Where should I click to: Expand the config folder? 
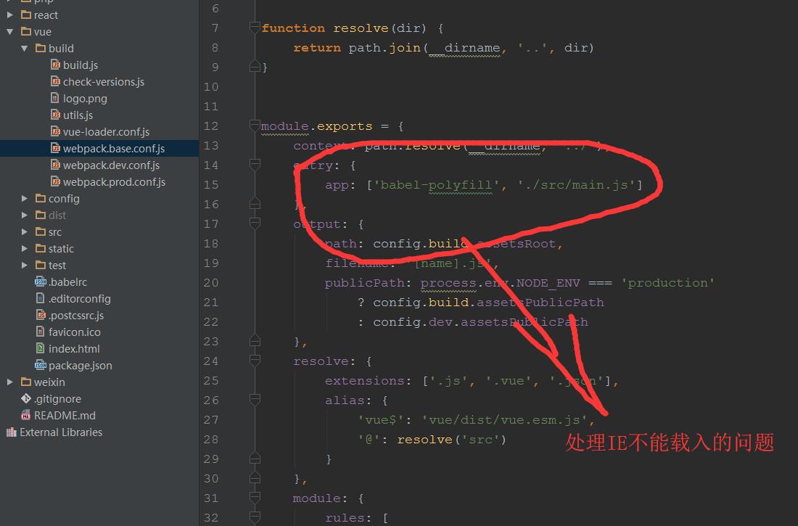(x=25, y=198)
